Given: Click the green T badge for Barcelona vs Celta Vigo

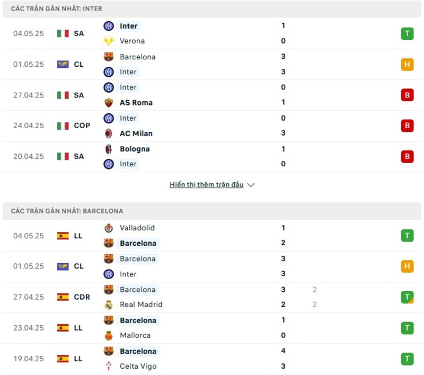Looking at the screenshot, I should tap(407, 359).
